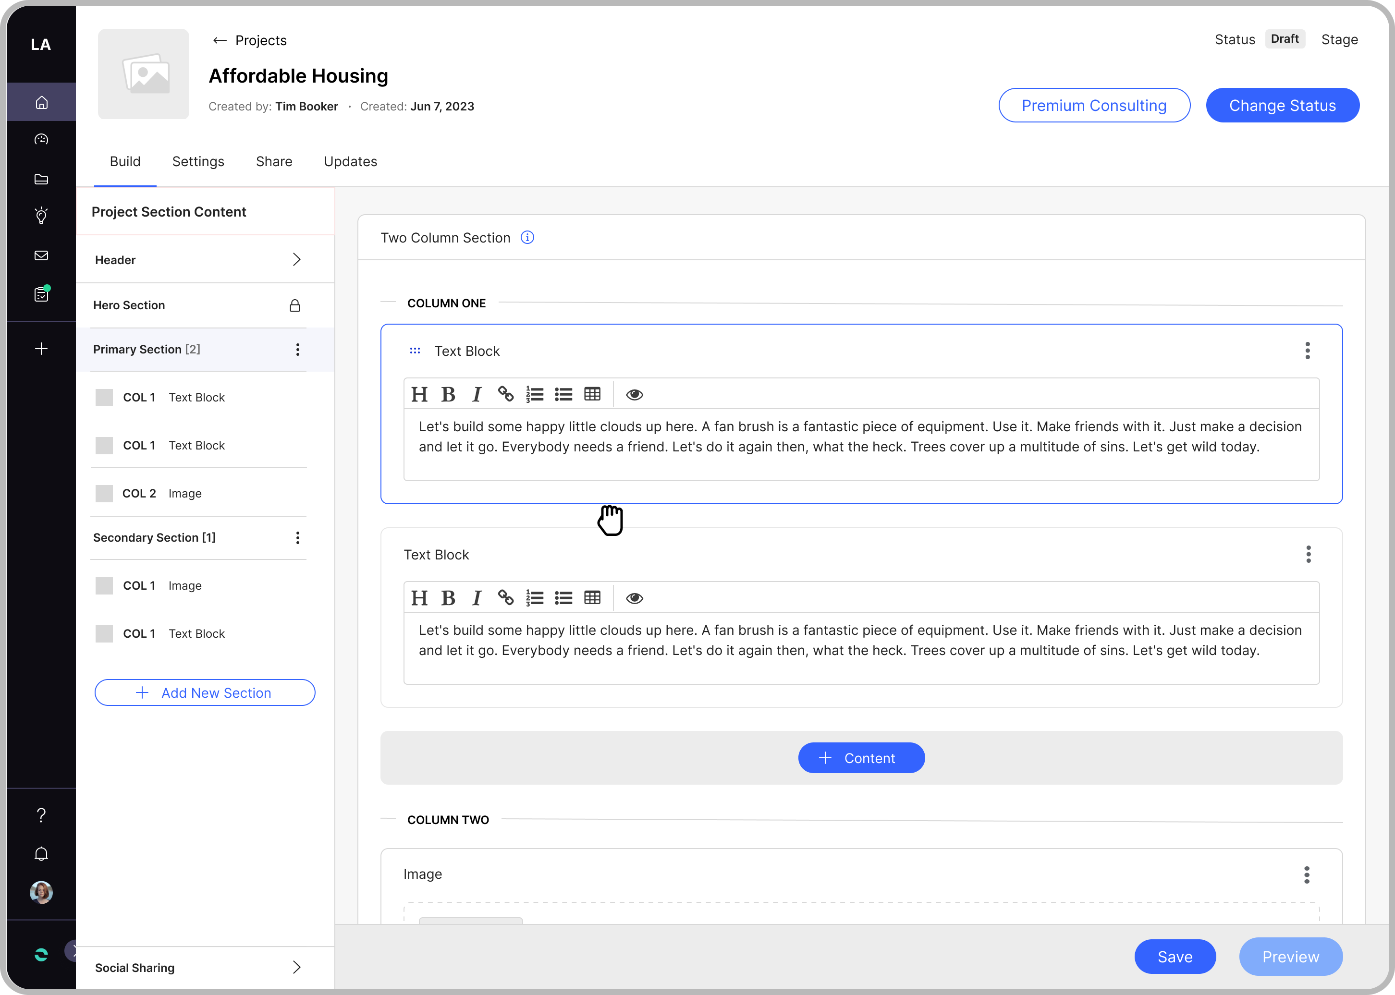1395x995 pixels.
Task: Click the plus icon in the sidebar
Action: [x=41, y=349]
